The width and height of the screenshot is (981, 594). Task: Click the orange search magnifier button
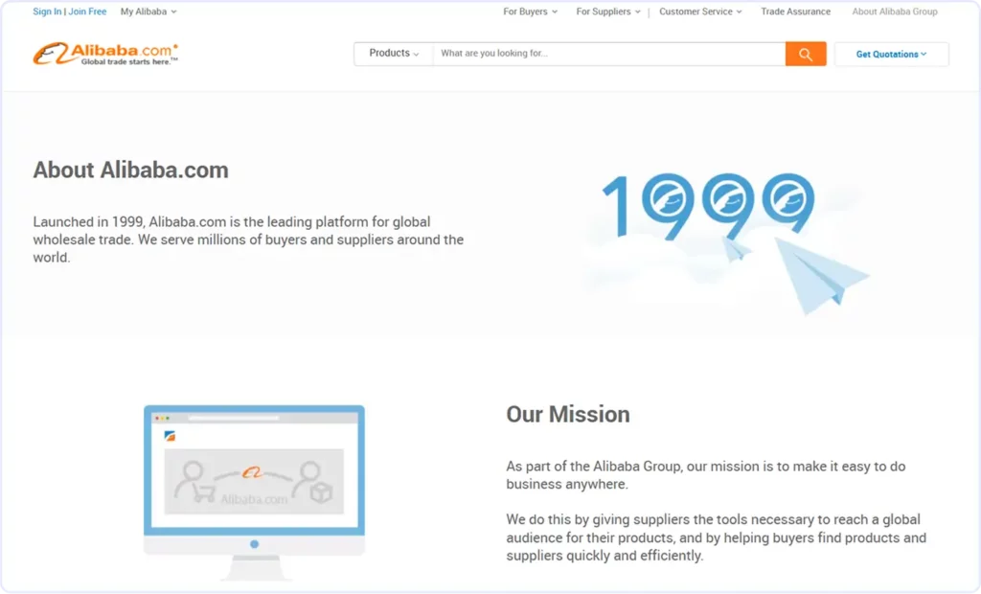(x=805, y=54)
